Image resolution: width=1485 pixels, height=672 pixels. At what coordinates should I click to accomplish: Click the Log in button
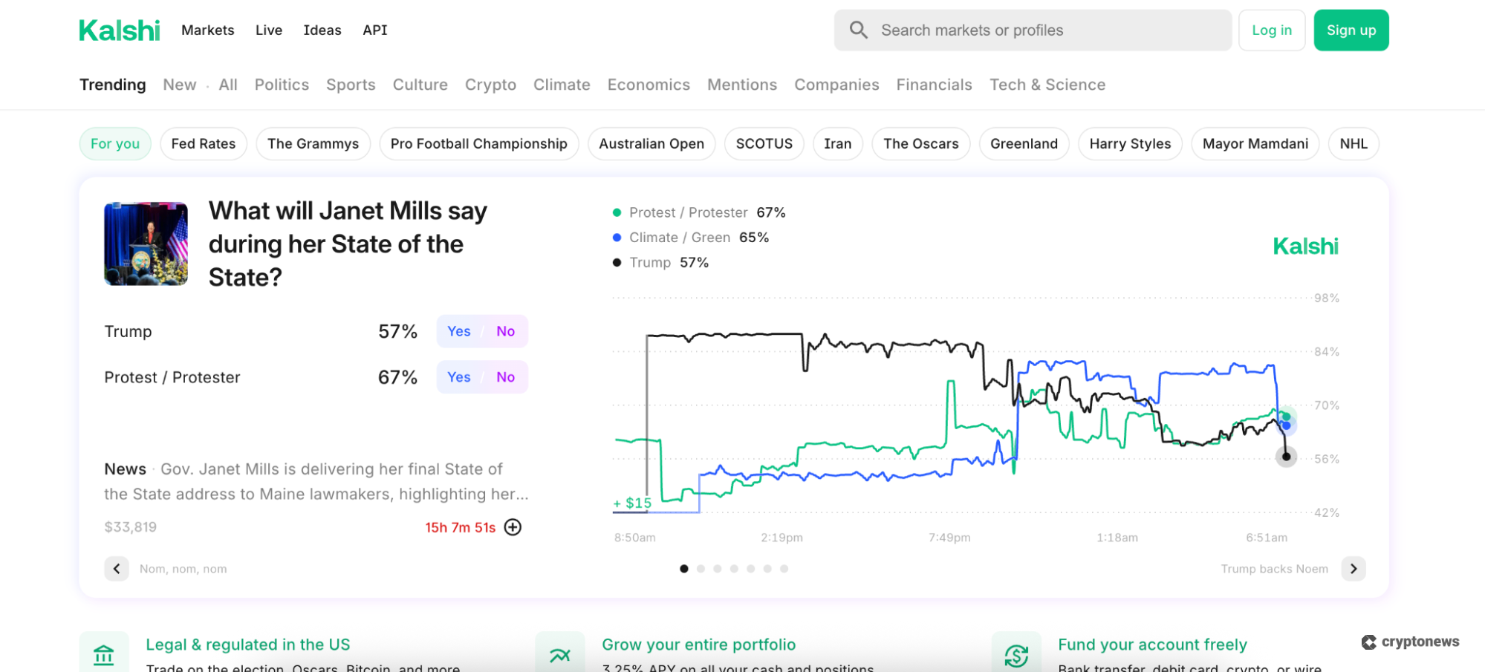pos(1271,30)
